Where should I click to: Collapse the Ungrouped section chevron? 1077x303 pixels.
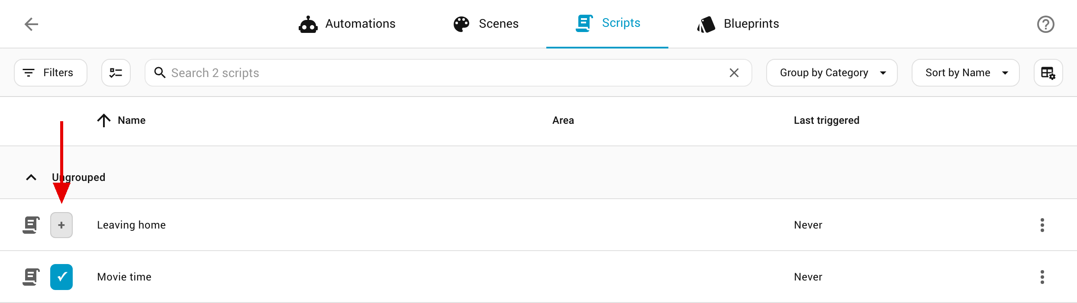pos(31,177)
